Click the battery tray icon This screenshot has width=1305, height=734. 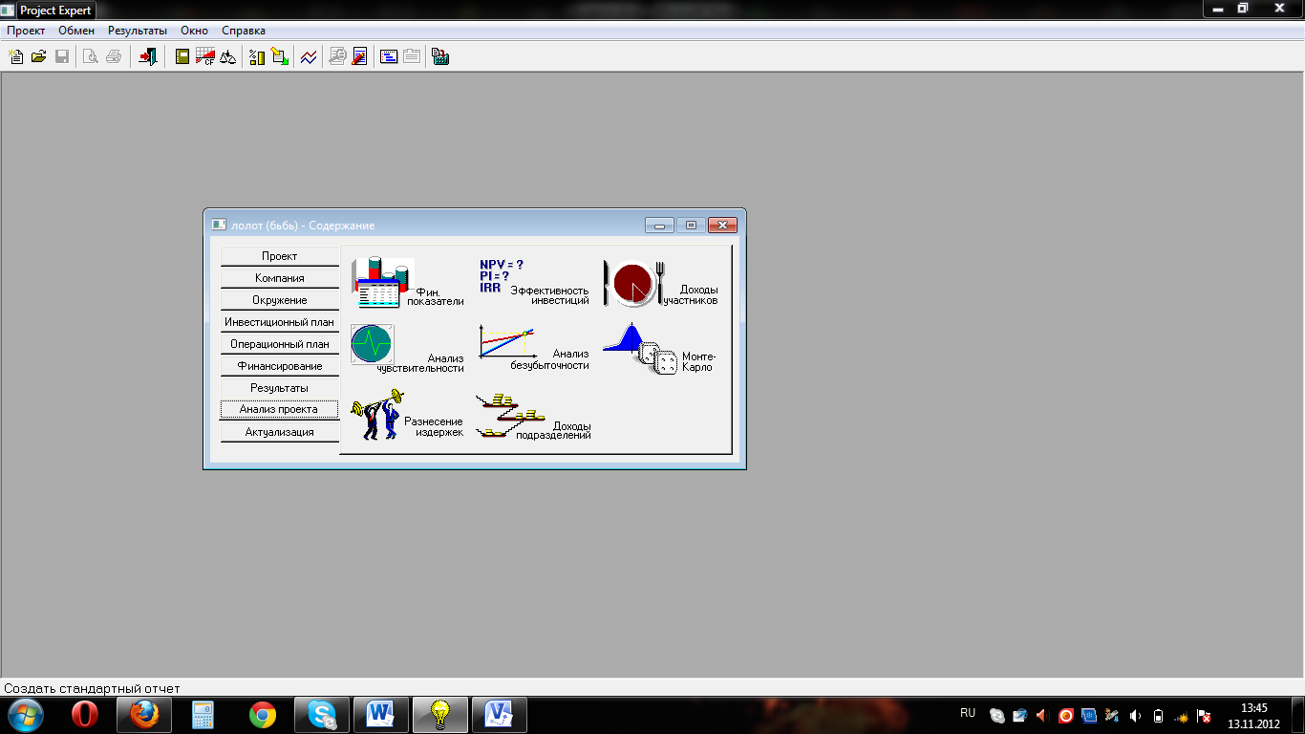[x=1159, y=715]
